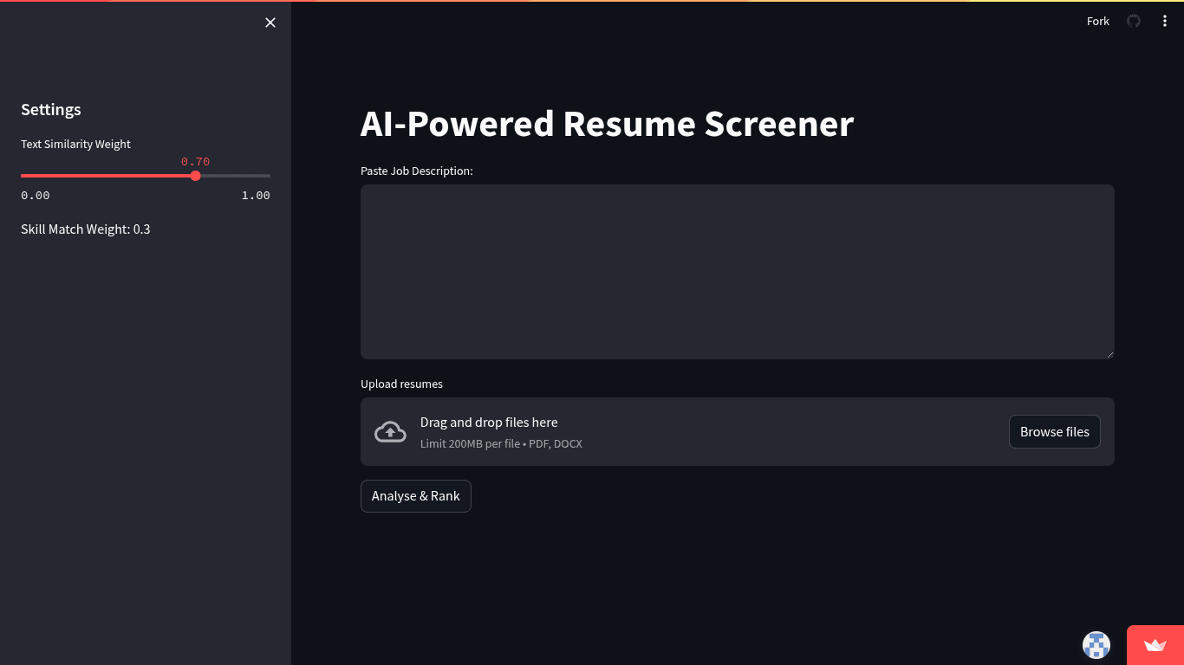Click the Text Similarity Weight slider handle

195,176
